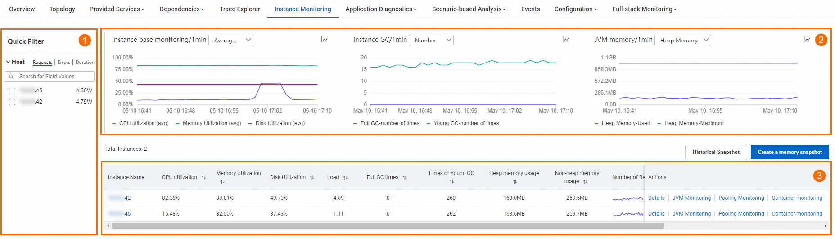This screenshot has width=835, height=239.
Task: Open chart icon for Instance base monitoring
Action: (325, 40)
